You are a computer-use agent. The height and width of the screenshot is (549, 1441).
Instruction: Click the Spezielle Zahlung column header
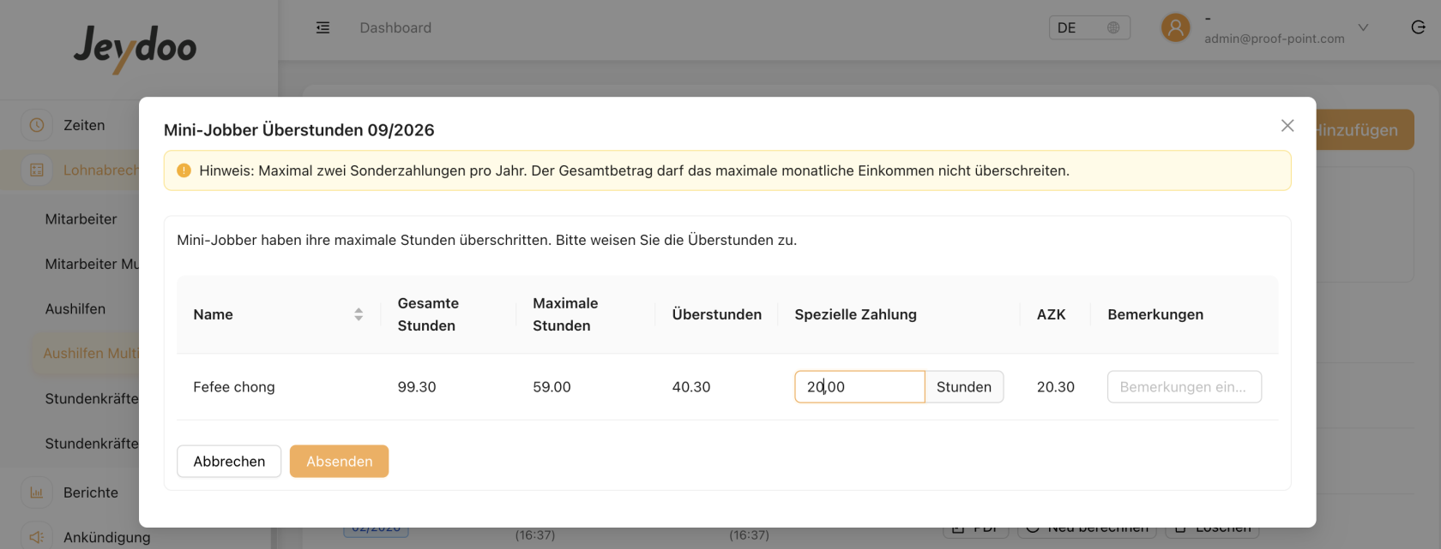[855, 314]
